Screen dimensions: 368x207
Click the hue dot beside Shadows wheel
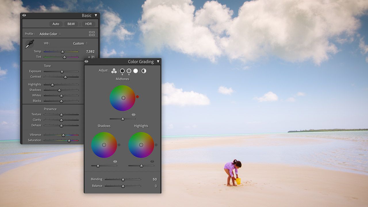[119, 145]
